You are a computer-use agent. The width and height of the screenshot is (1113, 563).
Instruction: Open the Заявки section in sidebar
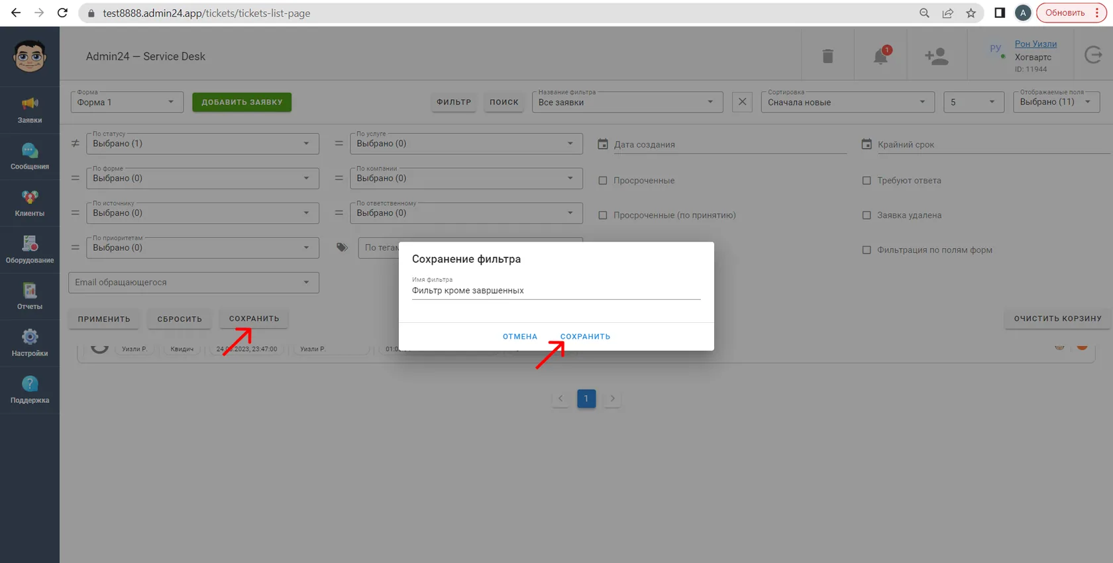(30, 110)
